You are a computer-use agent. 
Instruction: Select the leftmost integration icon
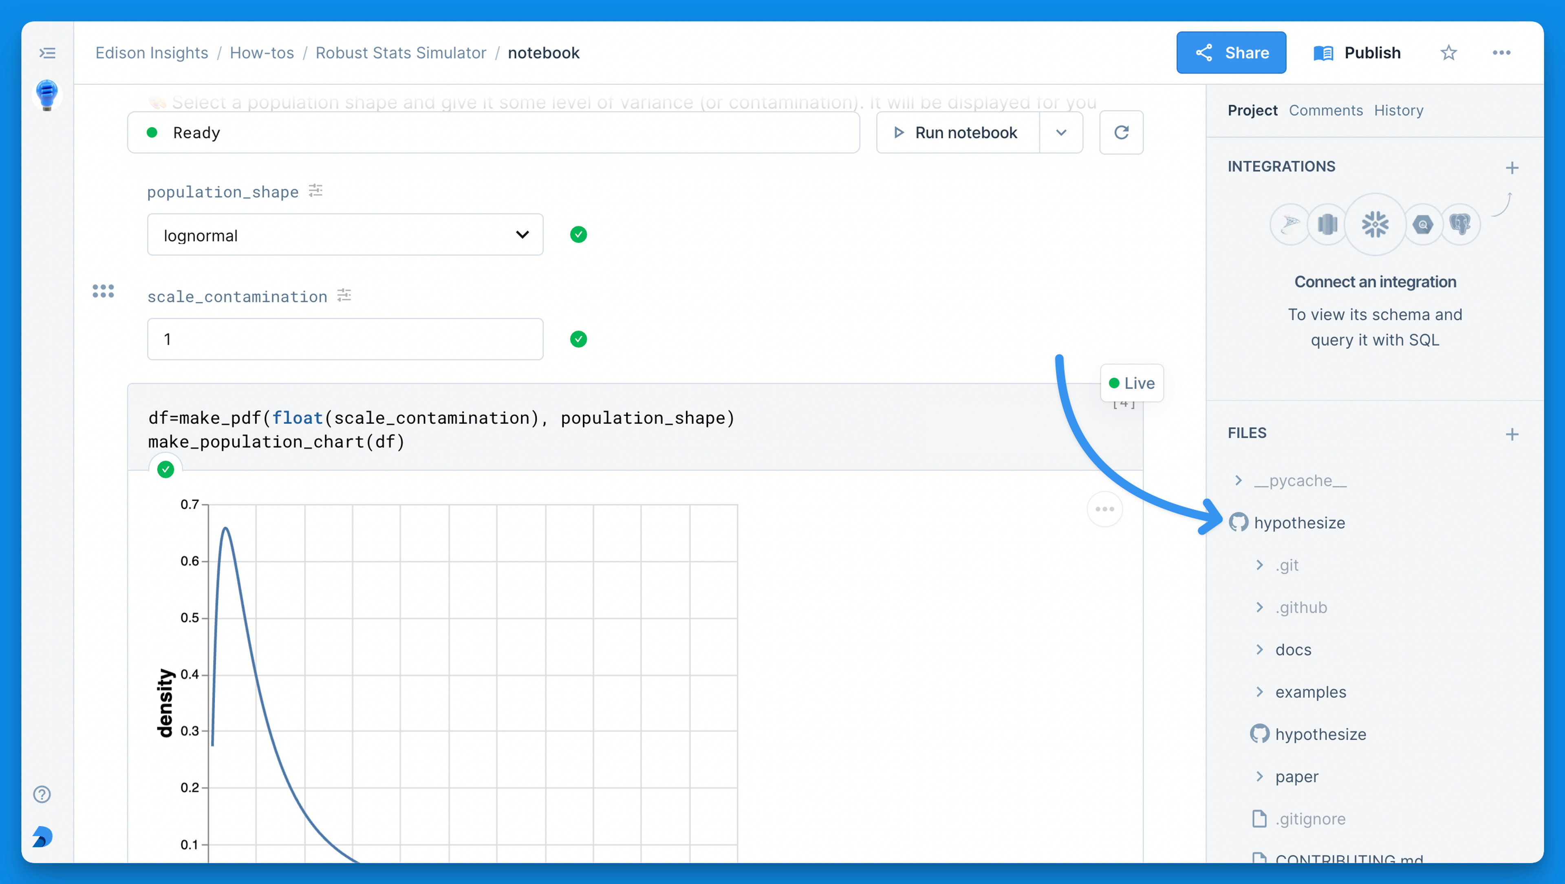point(1289,224)
